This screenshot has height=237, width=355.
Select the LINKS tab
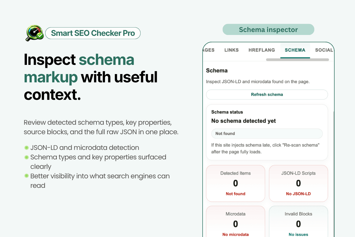pyautogui.click(x=231, y=50)
